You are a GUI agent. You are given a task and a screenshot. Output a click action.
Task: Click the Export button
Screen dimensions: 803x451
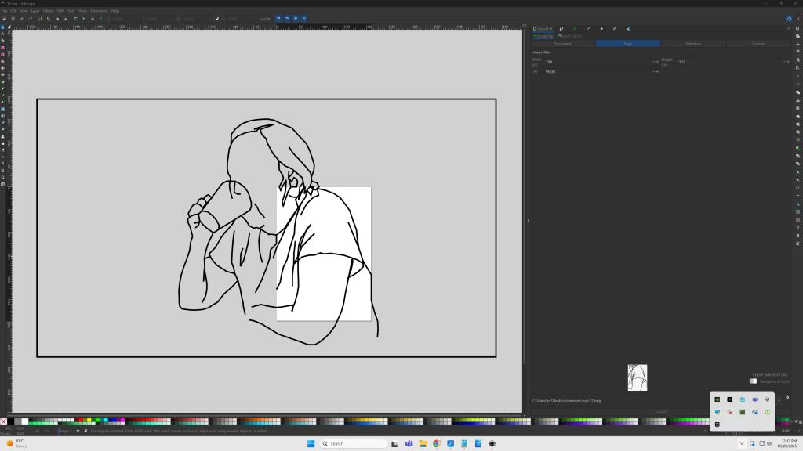[660, 412]
